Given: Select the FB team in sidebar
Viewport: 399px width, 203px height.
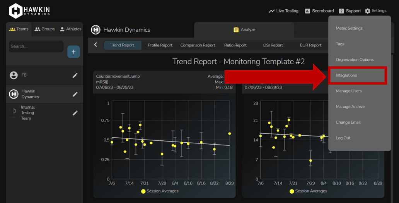Looking at the screenshot, I should pyautogui.click(x=24, y=75).
